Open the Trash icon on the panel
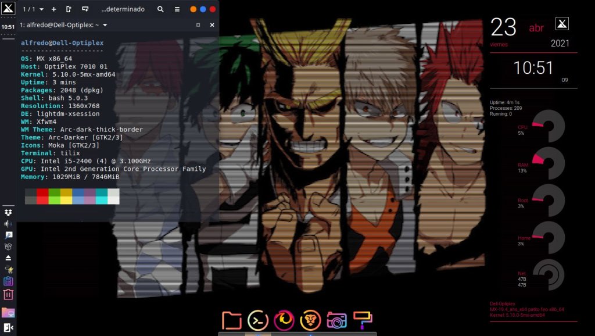Image resolution: width=595 pixels, height=336 pixels. (x=8, y=295)
